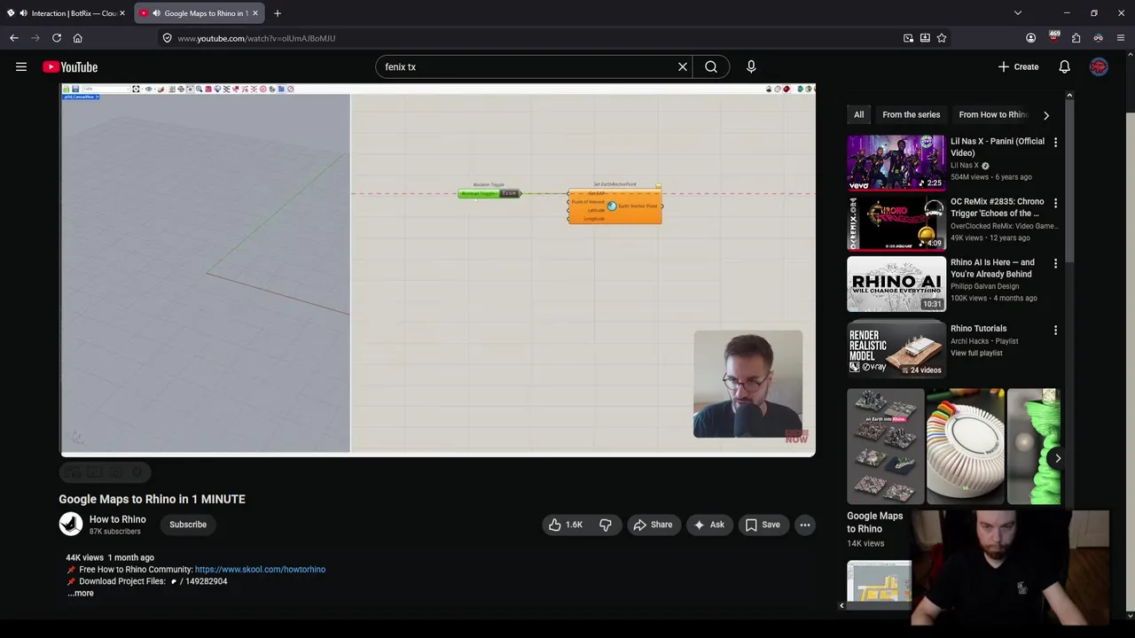Mute the Google Maps to Rhino tab audio
Viewport: 1135px width, 638px height.
click(x=156, y=13)
